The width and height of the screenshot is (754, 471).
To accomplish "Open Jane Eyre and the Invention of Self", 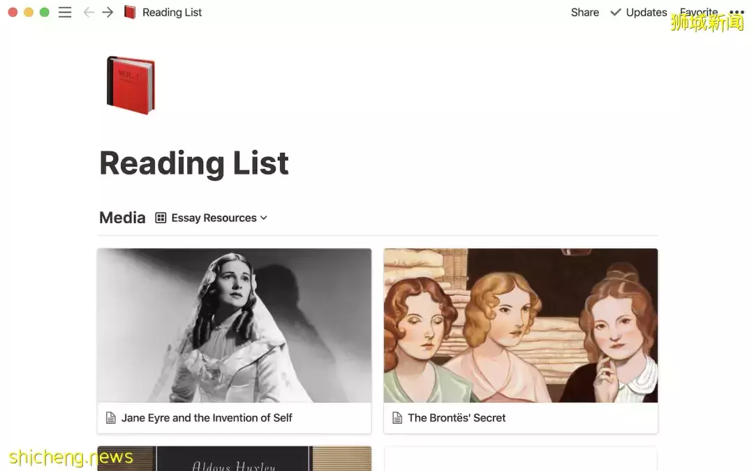I will click(x=207, y=418).
